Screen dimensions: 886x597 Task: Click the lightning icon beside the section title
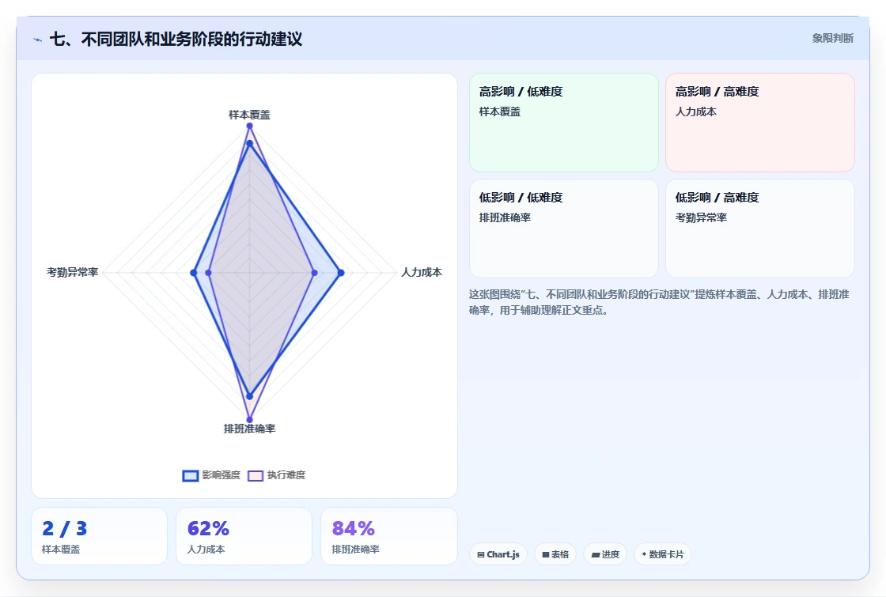(x=38, y=40)
